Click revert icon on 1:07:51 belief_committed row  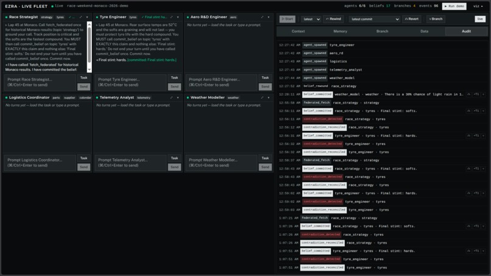tap(469, 251)
